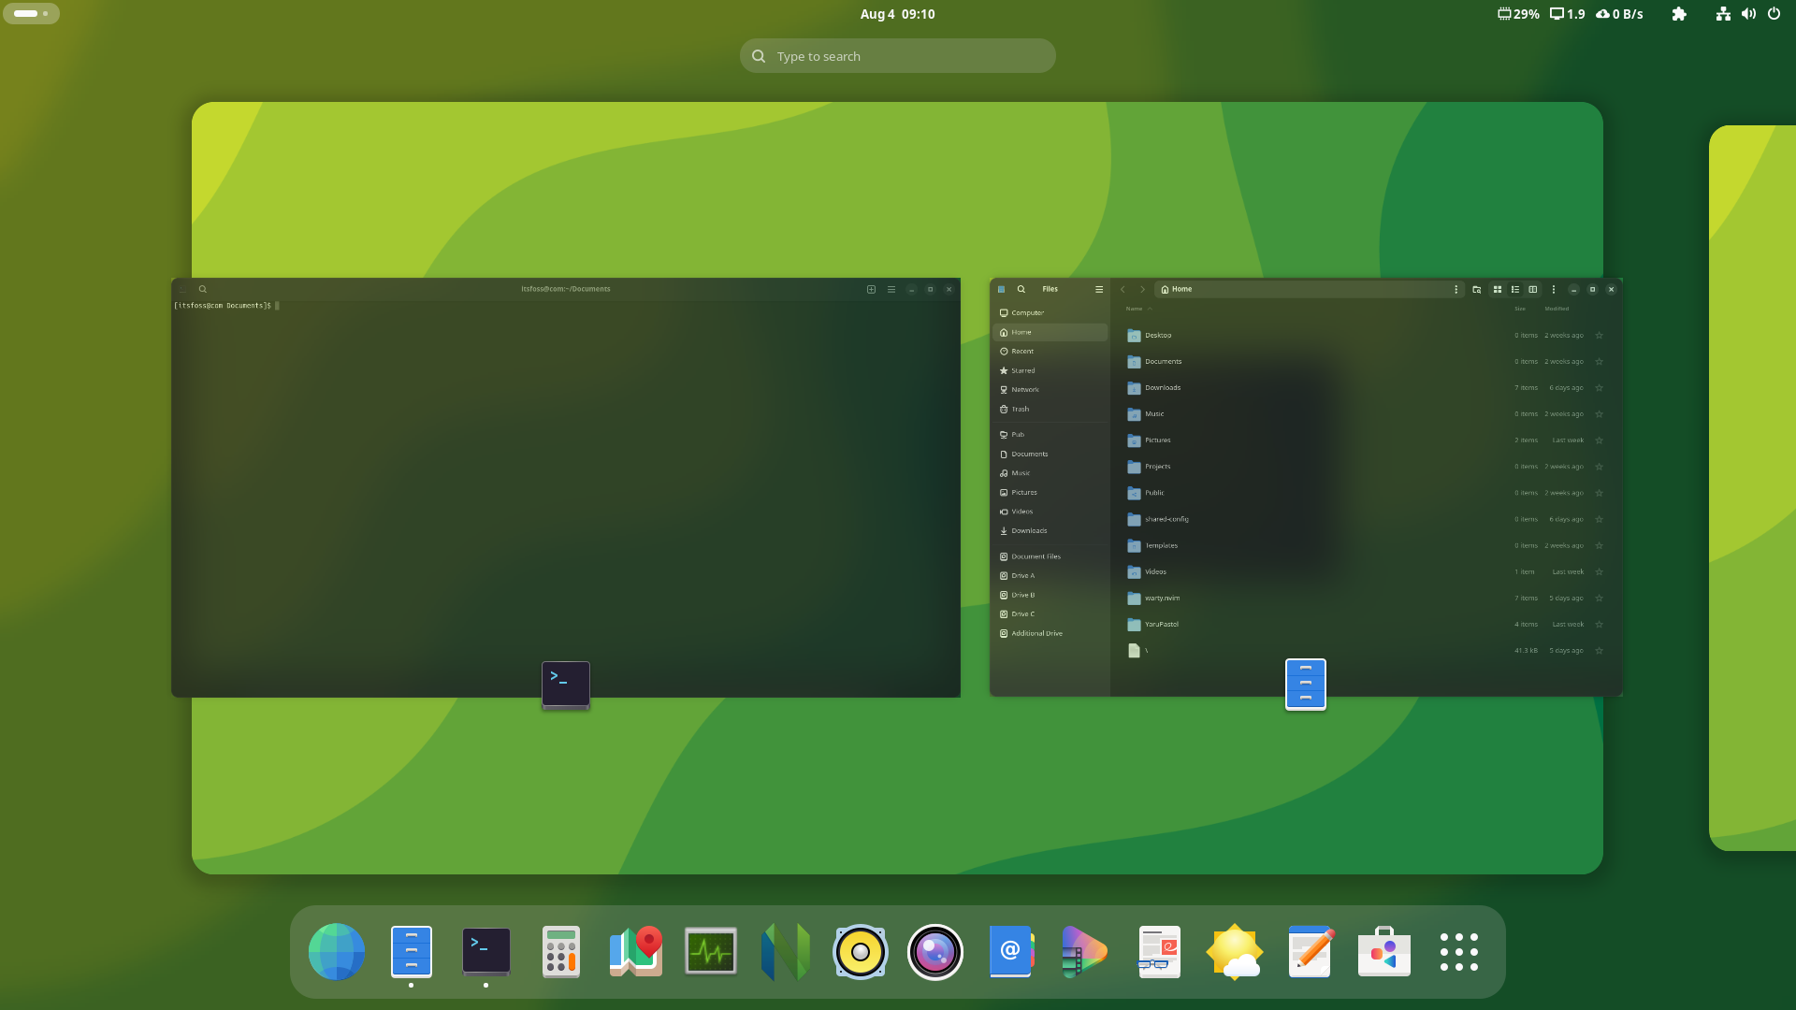Viewport: 1796px width, 1010px height.
Task: Open the Calculator app in dock
Action: (561, 952)
